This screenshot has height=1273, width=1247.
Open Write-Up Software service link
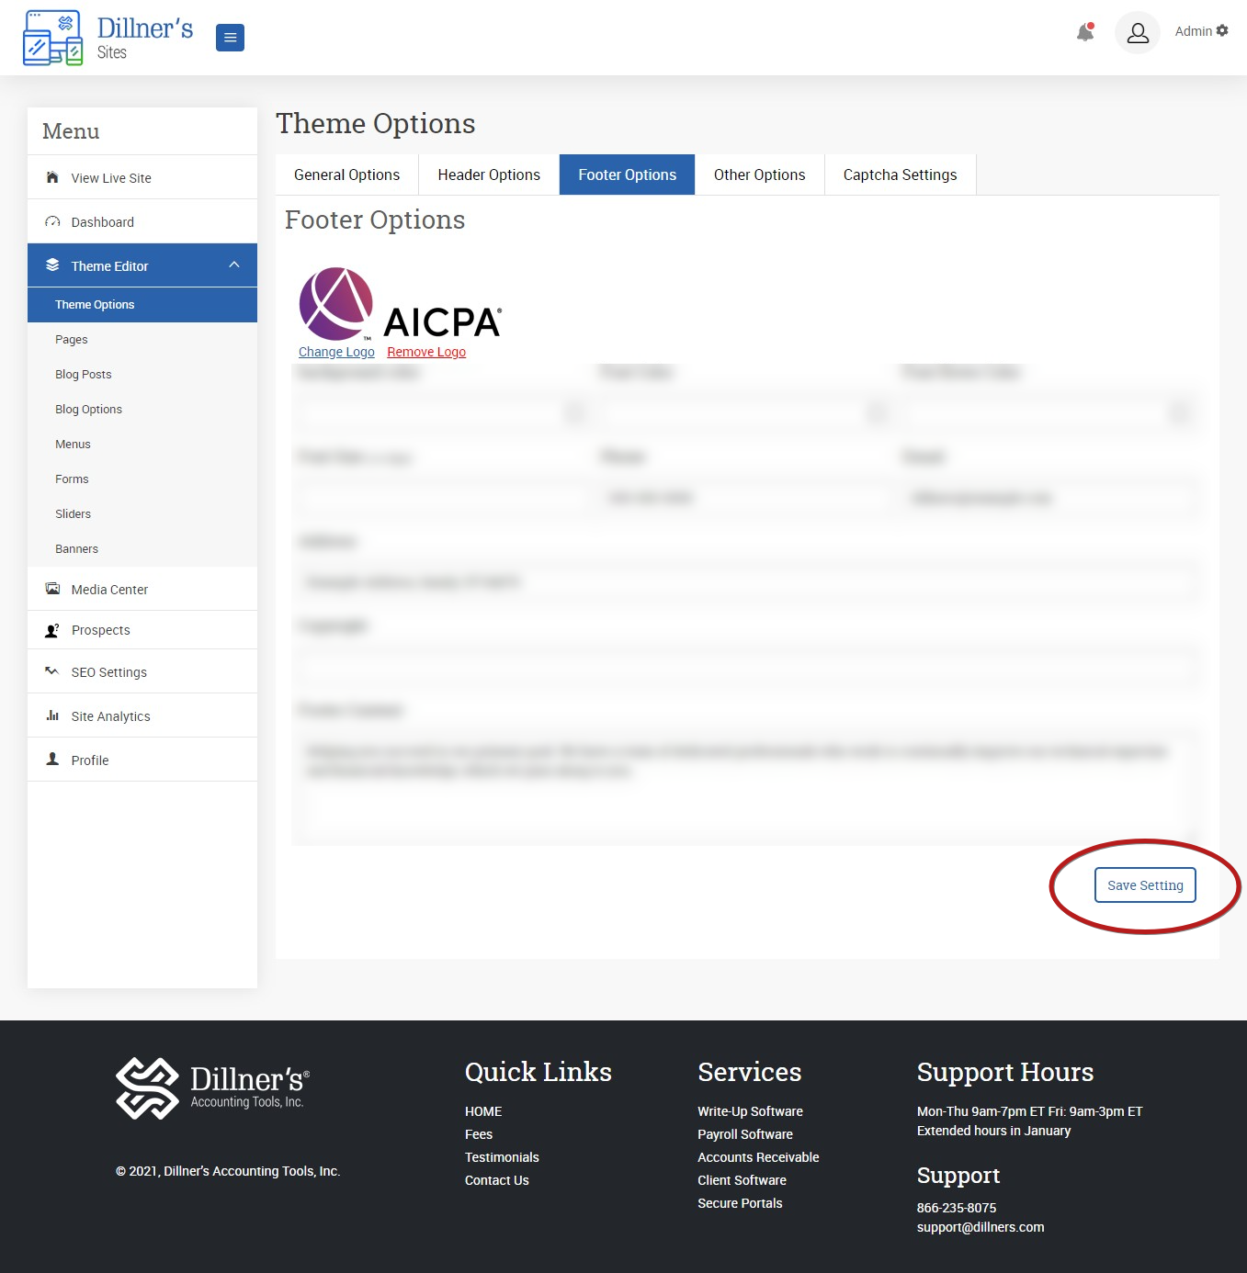750,1111
